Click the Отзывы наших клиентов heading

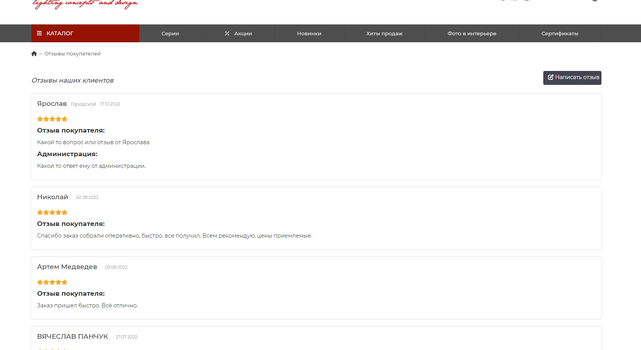(73, 81)
